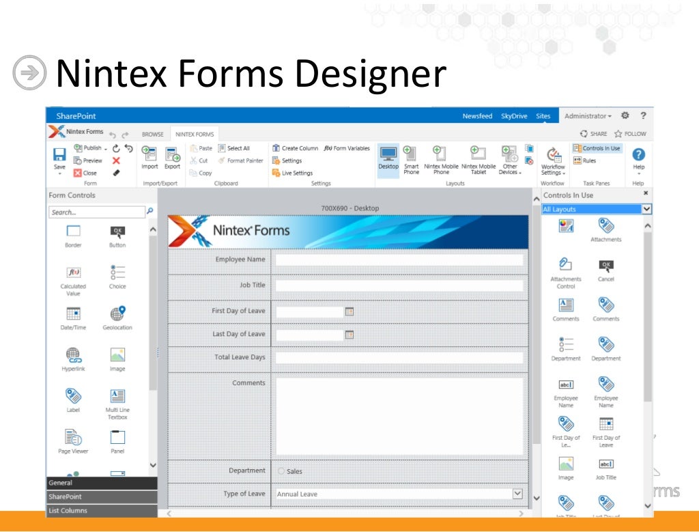Screen dimensions: 699x532
Task: Click Create Column in the Settings group
Action: tap(295, 148)
